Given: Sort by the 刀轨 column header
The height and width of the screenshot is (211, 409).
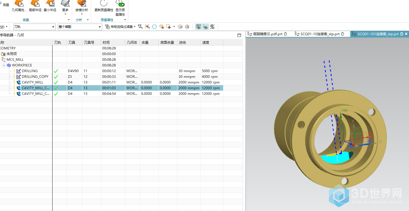Looking at the screenshot, I should [59, 42].
